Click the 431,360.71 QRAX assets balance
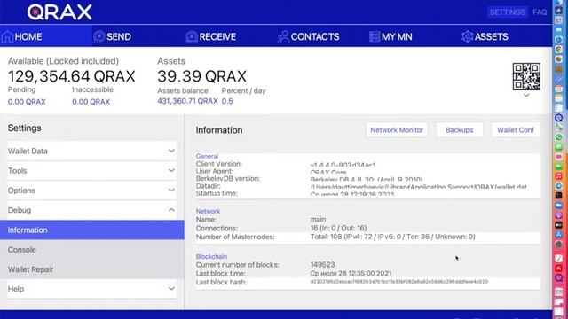 click(187, 101)
